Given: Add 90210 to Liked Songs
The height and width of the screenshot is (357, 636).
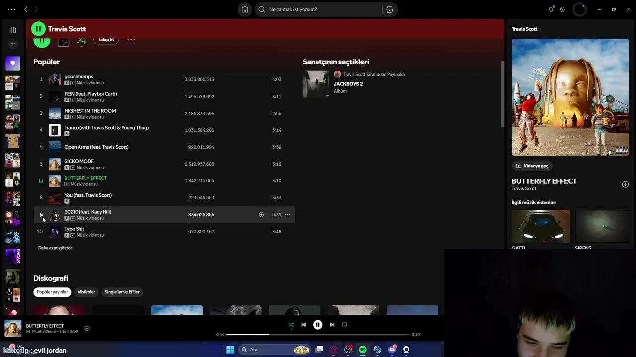Looking at the screenshot, I should click(x=261, y=215).
